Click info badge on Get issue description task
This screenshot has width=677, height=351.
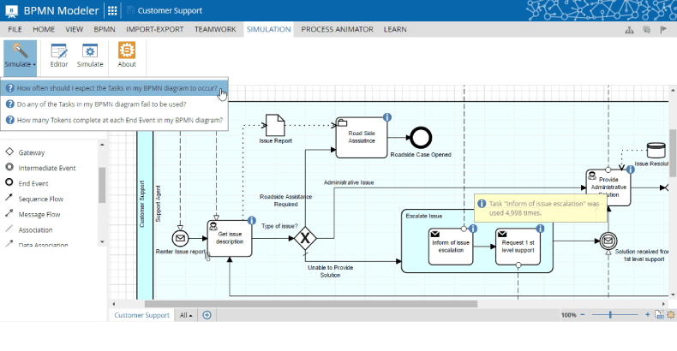252,221
